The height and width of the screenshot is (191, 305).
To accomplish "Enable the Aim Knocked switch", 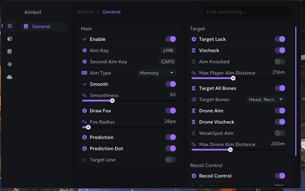I will (280, 61).
